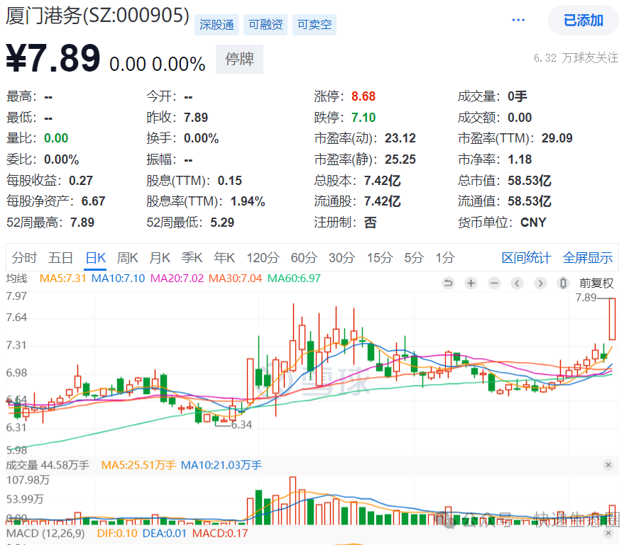Click the 跌停 value 7.10
The height and width of the screenshot is (545, 641).
[363, 118]
